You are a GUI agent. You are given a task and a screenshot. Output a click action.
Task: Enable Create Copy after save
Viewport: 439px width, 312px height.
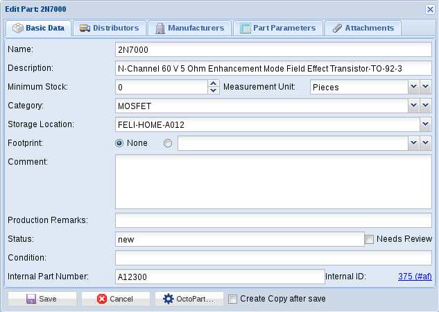(x=232, y=299)
